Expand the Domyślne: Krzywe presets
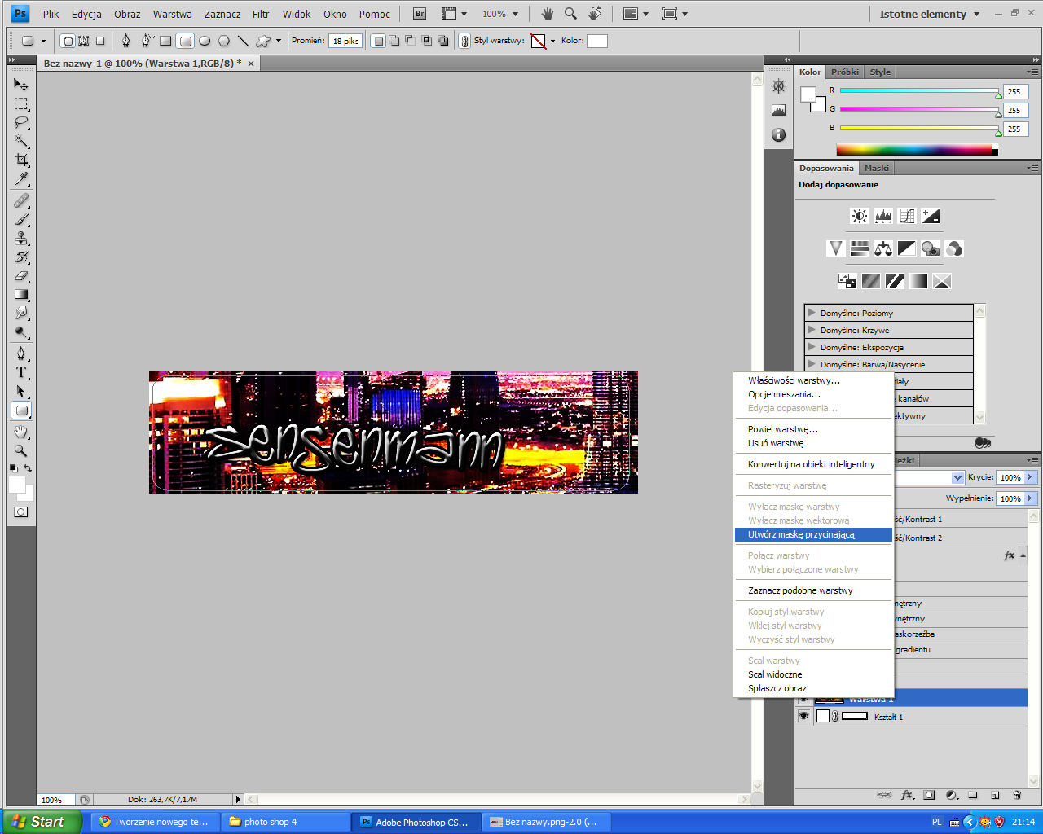 (812, 330)
